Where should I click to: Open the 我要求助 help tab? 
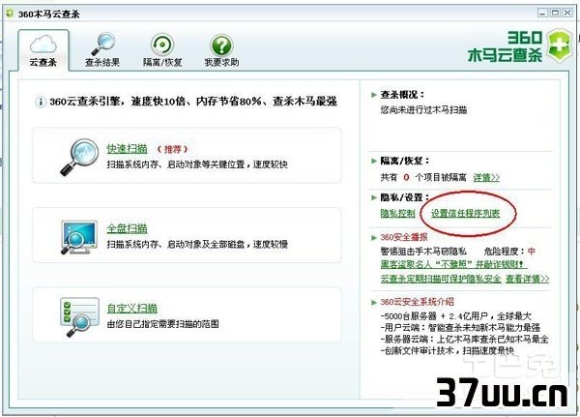(221, 50)
